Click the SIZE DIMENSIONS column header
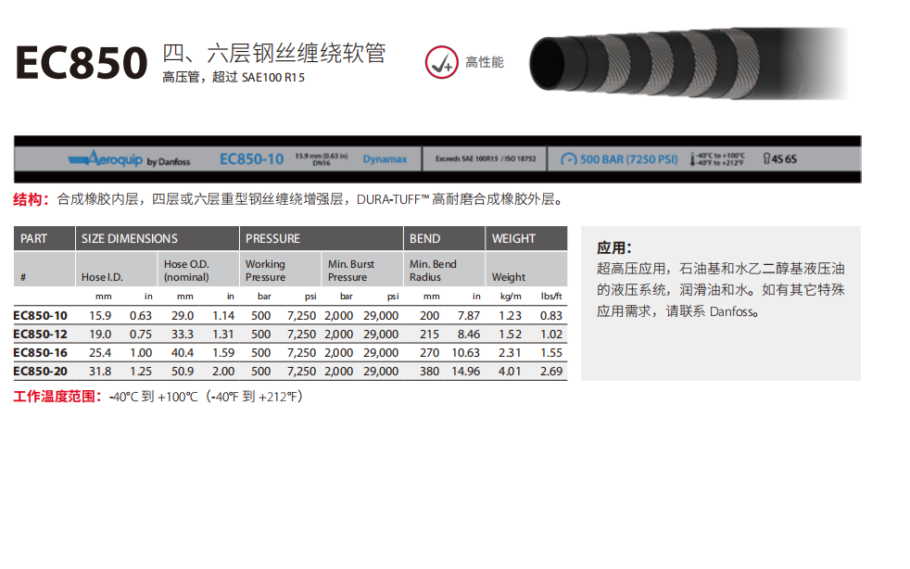Screen dimensions: 910x569 point(130,238)
